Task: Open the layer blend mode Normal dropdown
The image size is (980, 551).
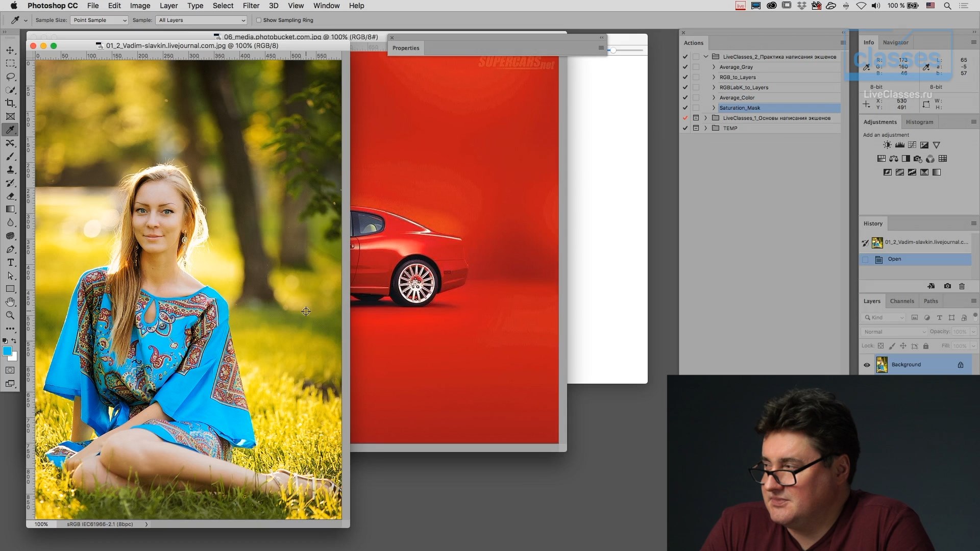Action: 894,332
